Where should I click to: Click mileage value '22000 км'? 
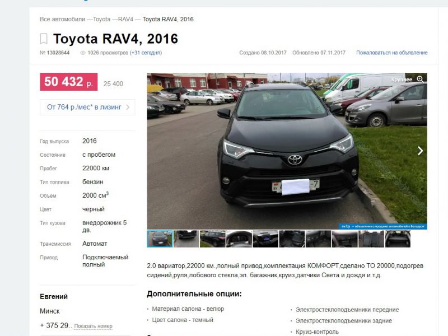96,169
